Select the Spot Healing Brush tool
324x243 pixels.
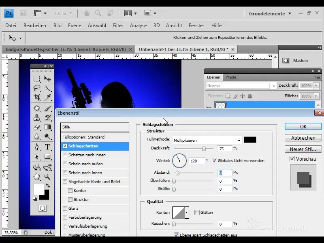(x=37, y=108)
